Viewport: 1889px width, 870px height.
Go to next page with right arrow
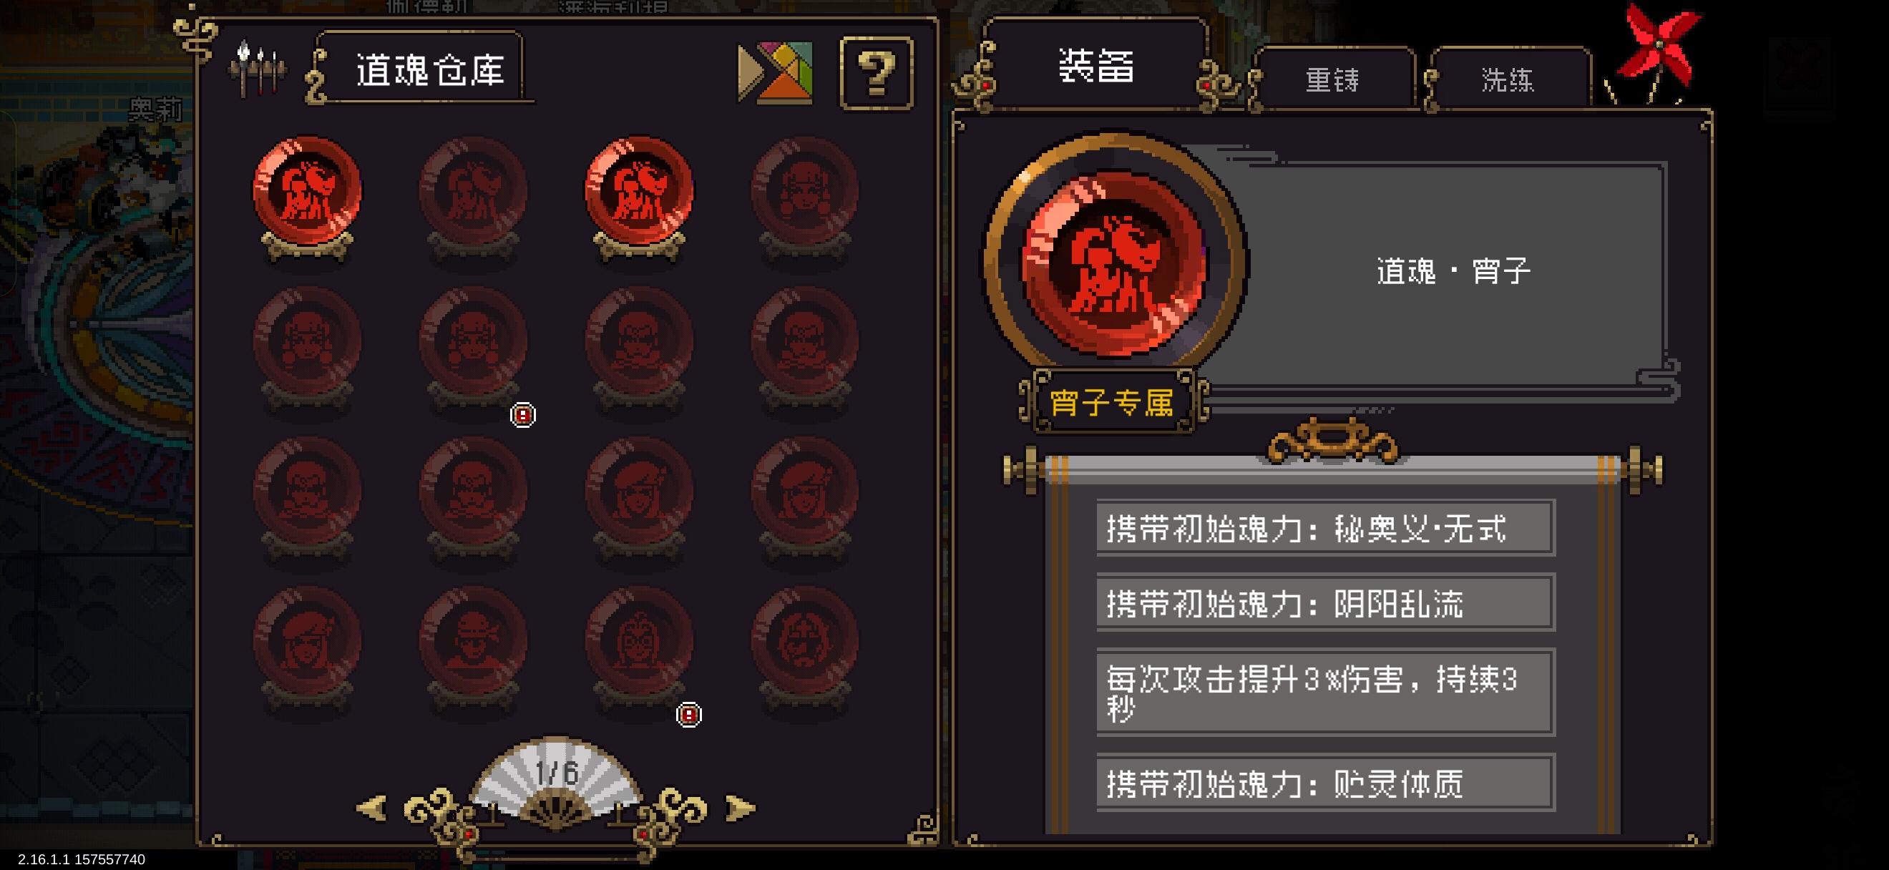click(741, 808)
